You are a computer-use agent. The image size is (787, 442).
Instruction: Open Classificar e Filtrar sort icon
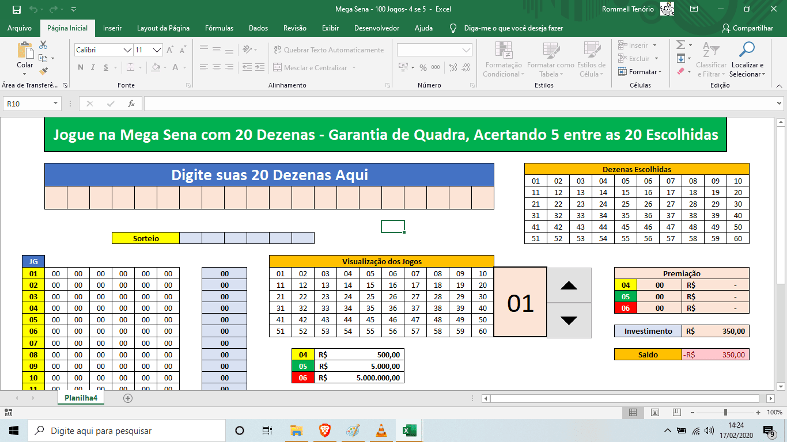click(x=711, y=51)
